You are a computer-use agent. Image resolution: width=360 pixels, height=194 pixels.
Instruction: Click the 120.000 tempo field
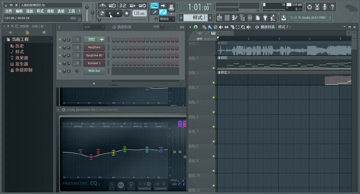pyautogui.click(x=139, y=13)
